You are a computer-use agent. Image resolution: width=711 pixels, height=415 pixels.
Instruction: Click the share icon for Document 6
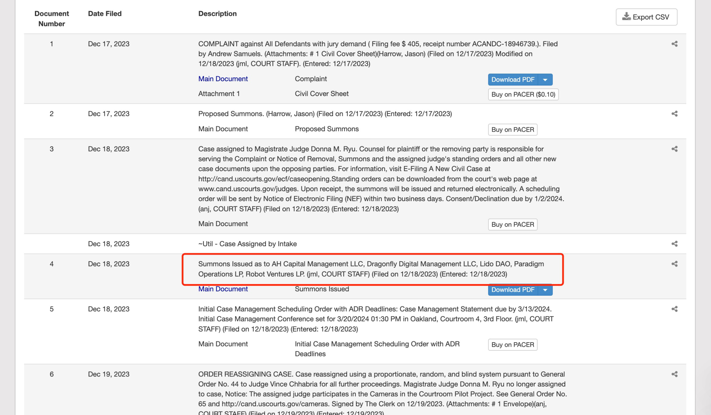tap(675, 375)
